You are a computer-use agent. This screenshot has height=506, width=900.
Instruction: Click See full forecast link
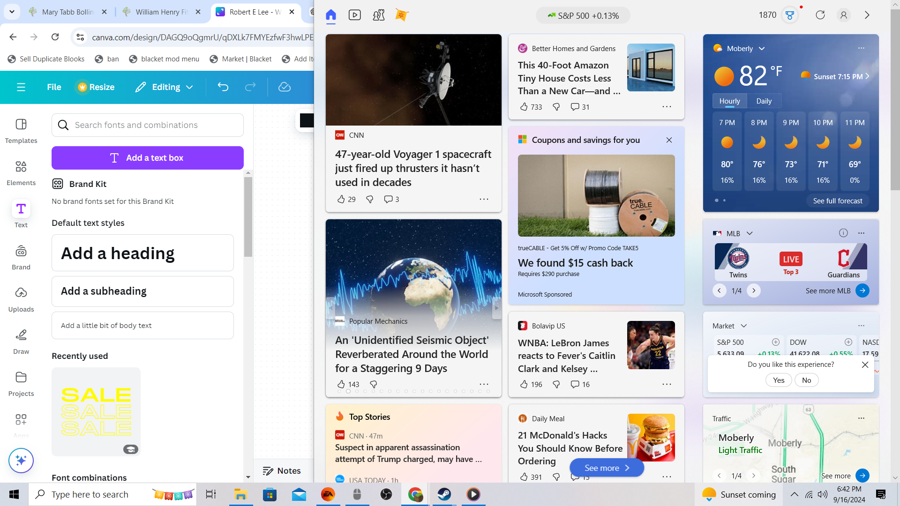[838, 201]
